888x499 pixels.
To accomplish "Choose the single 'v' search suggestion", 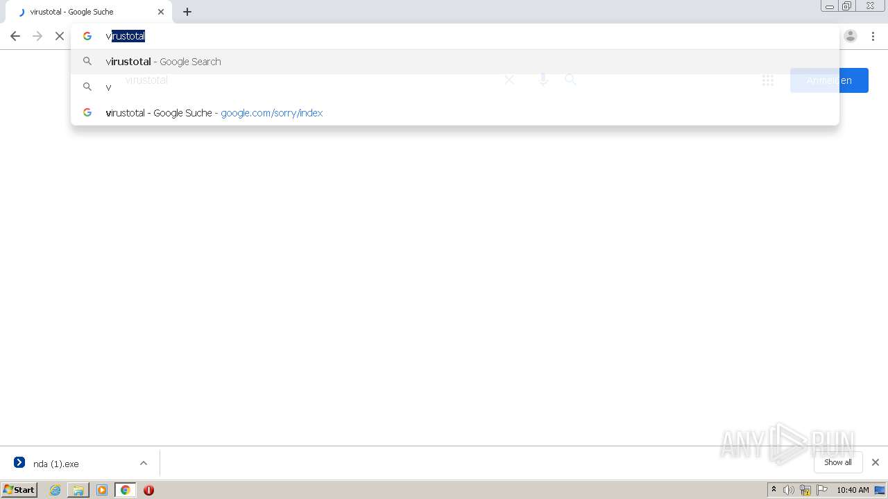I will (455, 87).
